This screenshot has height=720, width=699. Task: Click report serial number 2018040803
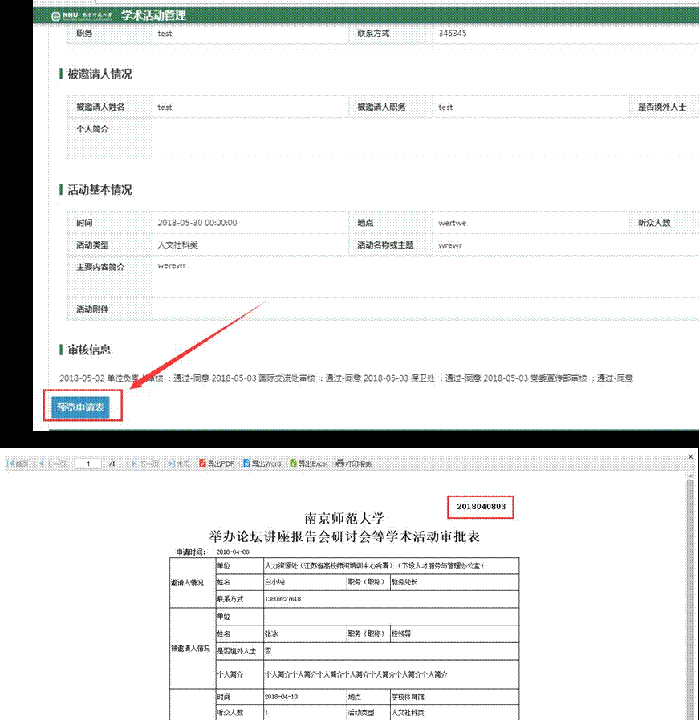[480, 507]
